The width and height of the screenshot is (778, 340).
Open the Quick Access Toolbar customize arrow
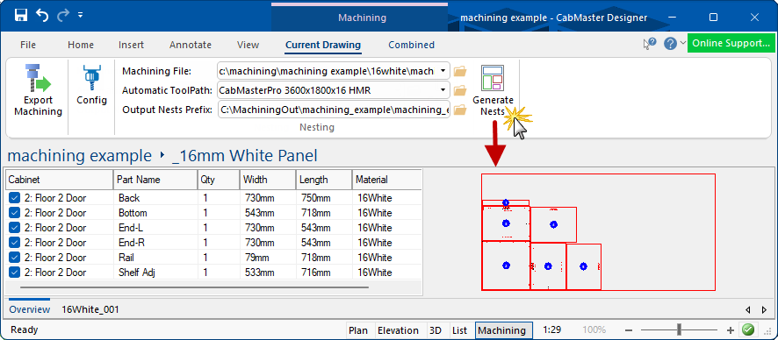[81, 16]
